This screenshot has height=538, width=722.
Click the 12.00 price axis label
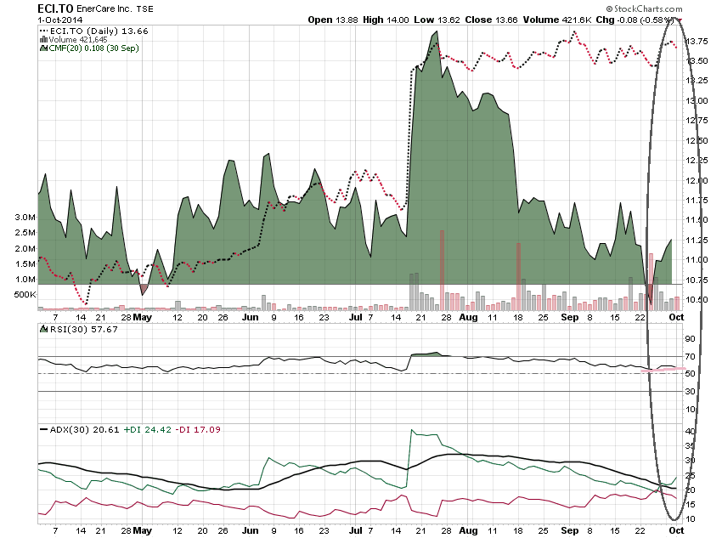click(697, 180)
